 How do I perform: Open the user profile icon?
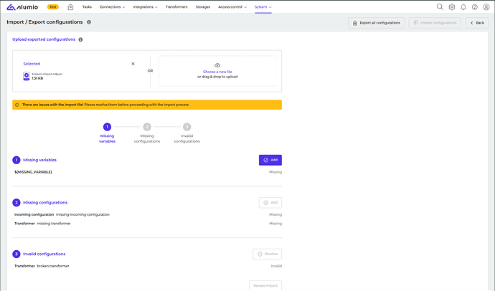click(486, 7)
